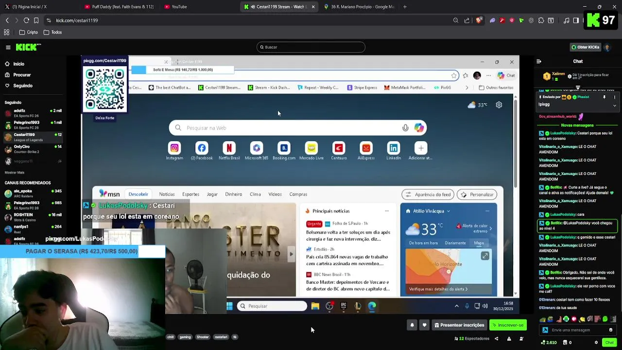This screenshot has width=622, height=350.
Task: Switch to Puff Daddy browser tab
Action: coord(119,7)
